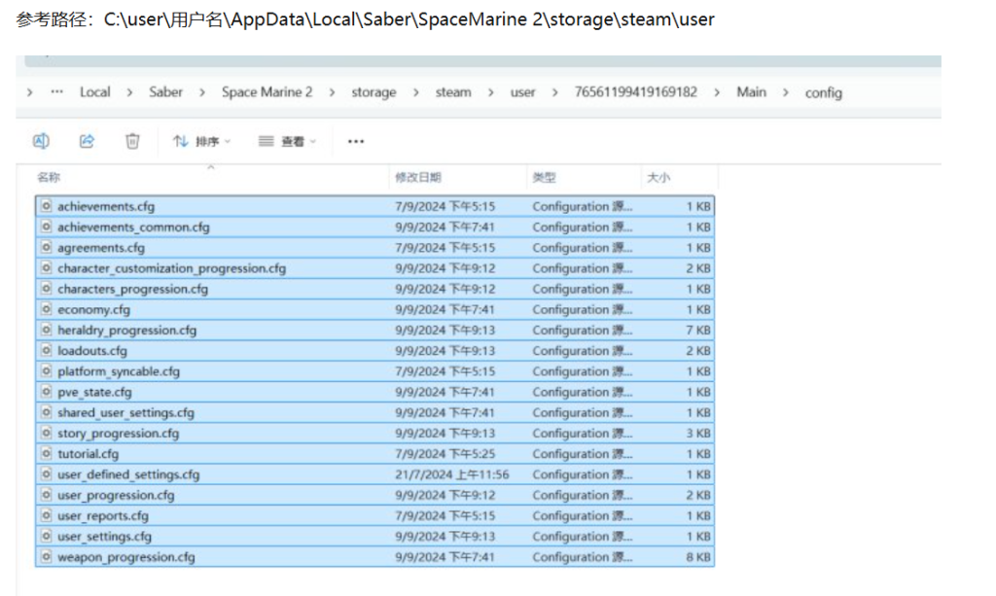Select achievements_common.cfg file
This screenshot has width=996, height=596.
click(x=374, y=227)
